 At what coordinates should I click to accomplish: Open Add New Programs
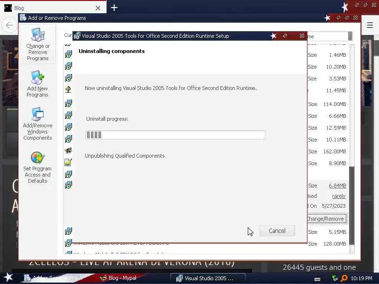click(37, 84)
